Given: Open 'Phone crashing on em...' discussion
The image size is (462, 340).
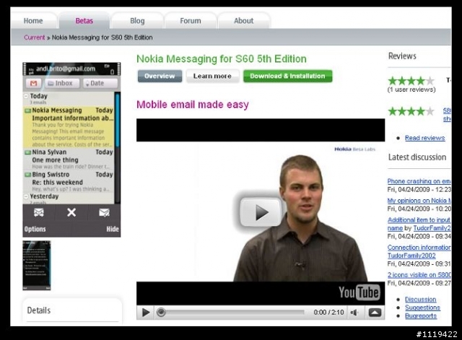Looking at the screenshot, I should click(x=419, y=181).
